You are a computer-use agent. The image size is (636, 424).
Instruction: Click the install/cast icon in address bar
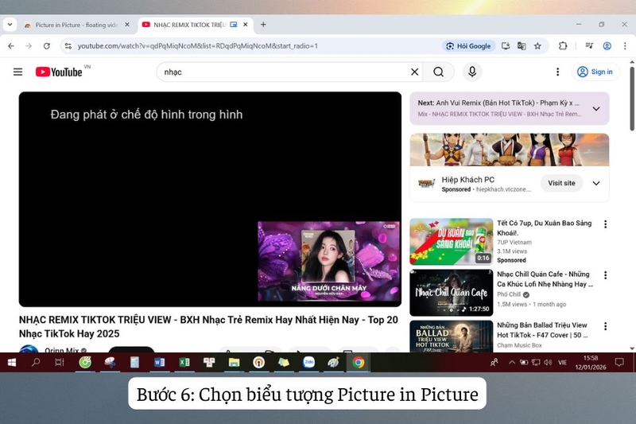tap(506, 46)
